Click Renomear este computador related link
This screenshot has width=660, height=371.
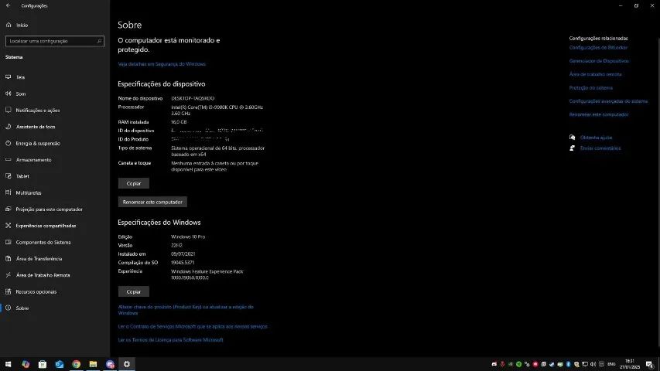coord(599,114)
